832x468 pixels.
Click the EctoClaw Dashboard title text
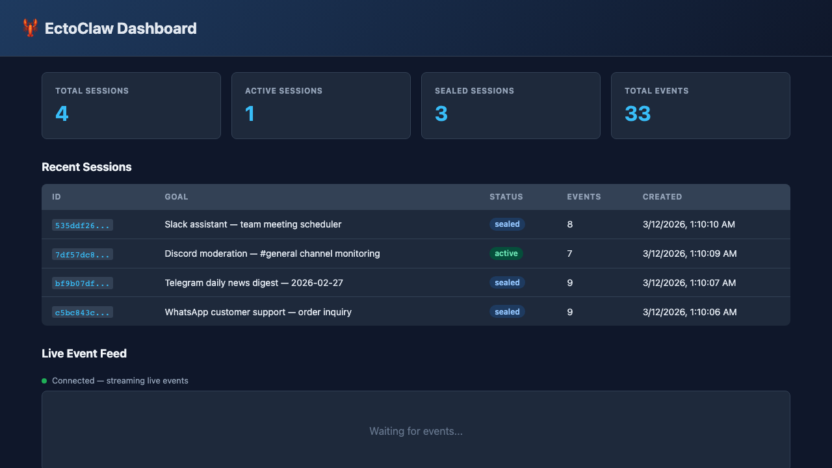(121, 28)
